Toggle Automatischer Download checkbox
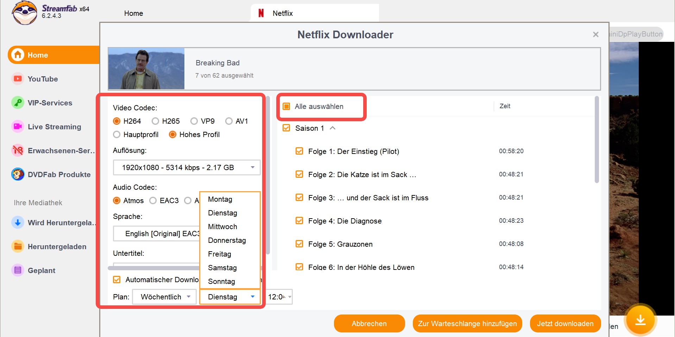The height and width of the screenshot is (337, 675). [x=117, y=280]
